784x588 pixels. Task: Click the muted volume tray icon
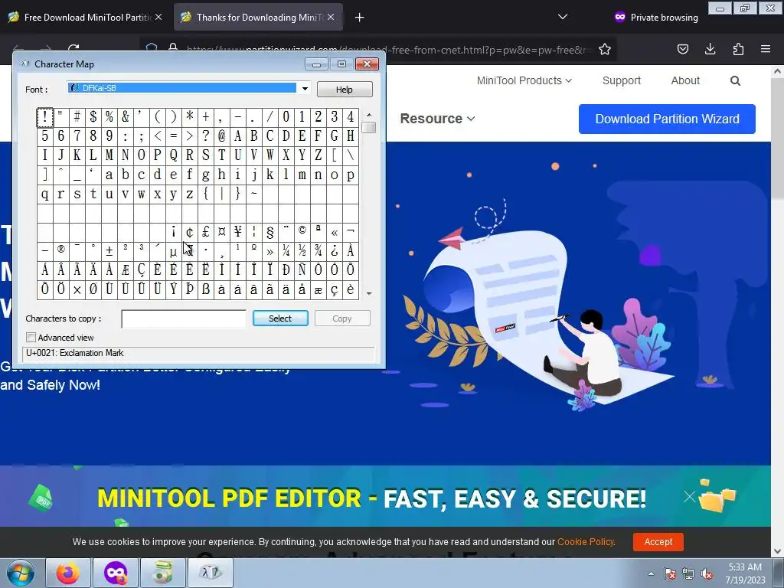tap(707, 573)
